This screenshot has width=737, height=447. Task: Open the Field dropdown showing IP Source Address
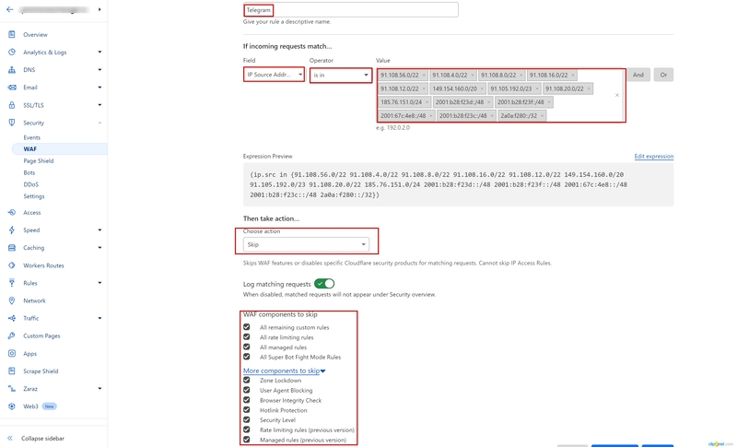coord(274,75)
